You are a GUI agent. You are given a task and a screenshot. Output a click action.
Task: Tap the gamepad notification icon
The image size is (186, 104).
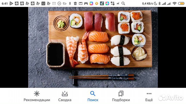point(86,4)
